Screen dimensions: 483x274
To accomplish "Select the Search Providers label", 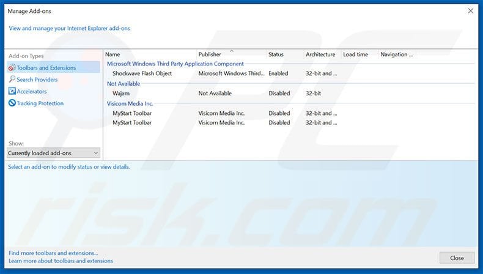I will point(37,80).
